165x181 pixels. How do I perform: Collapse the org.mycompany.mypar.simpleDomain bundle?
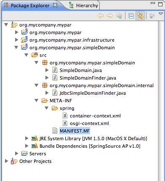(16, 48)
